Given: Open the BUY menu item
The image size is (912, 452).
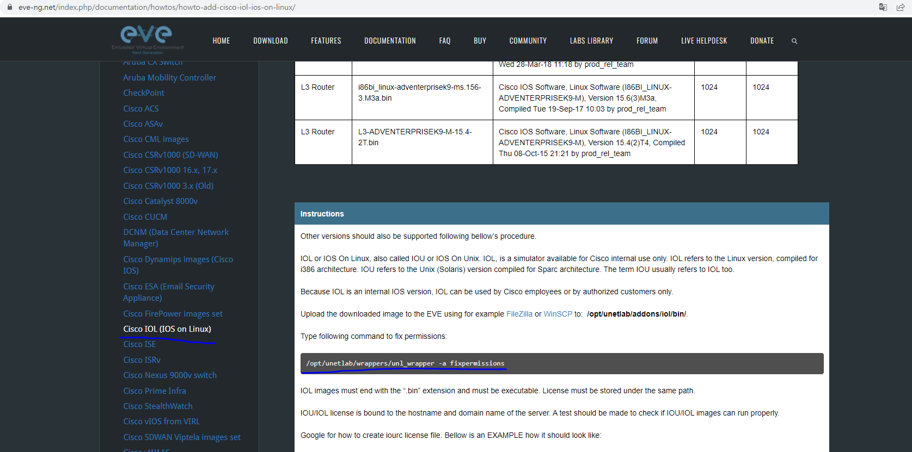Looking at the screenshot, I should coord(480,41).
